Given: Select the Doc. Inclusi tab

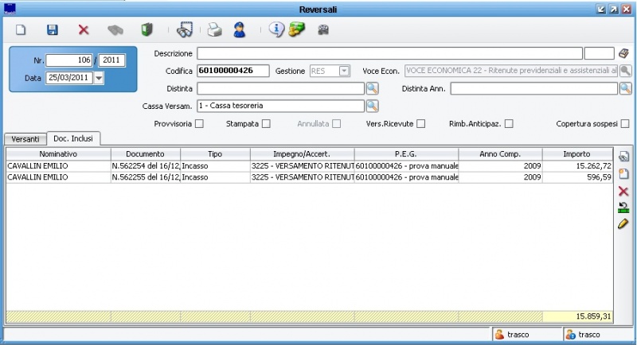Looking at the screenshot, I should [73, 139].
